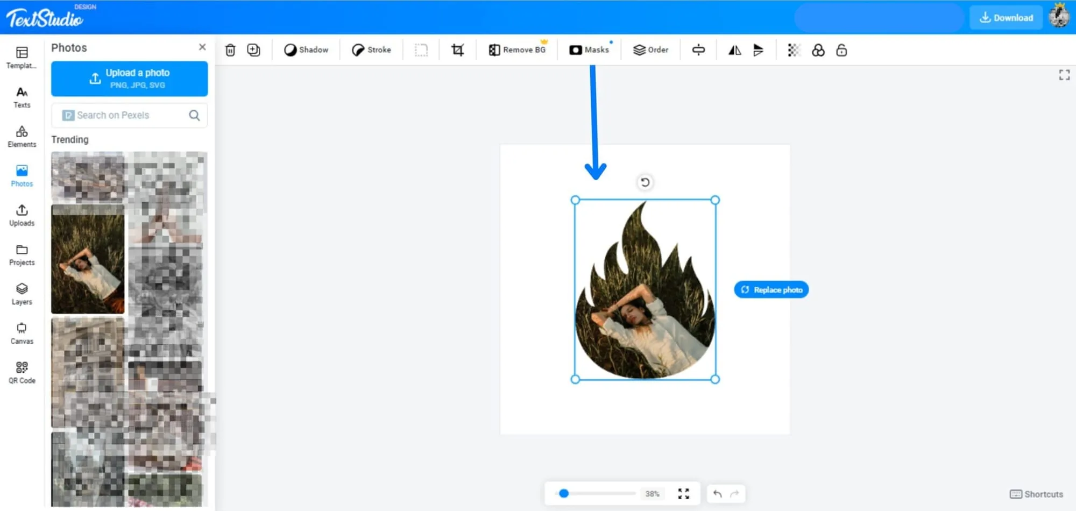Image resolution: width=1076 pixels, height=511 pixels.
Task: Open the Masks options
Action: (x=589, y=49)
